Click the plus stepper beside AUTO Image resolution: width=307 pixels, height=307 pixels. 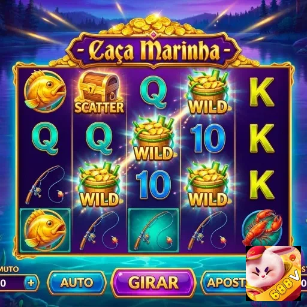click(31, 283)
